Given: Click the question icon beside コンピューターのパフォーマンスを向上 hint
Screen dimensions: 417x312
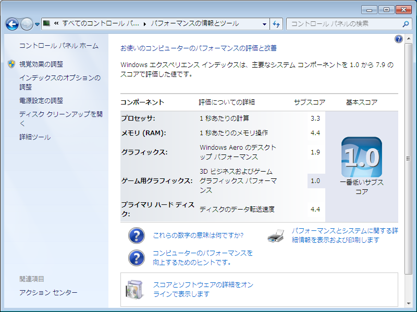Looking at the screenshot, I should pos(137,258).
